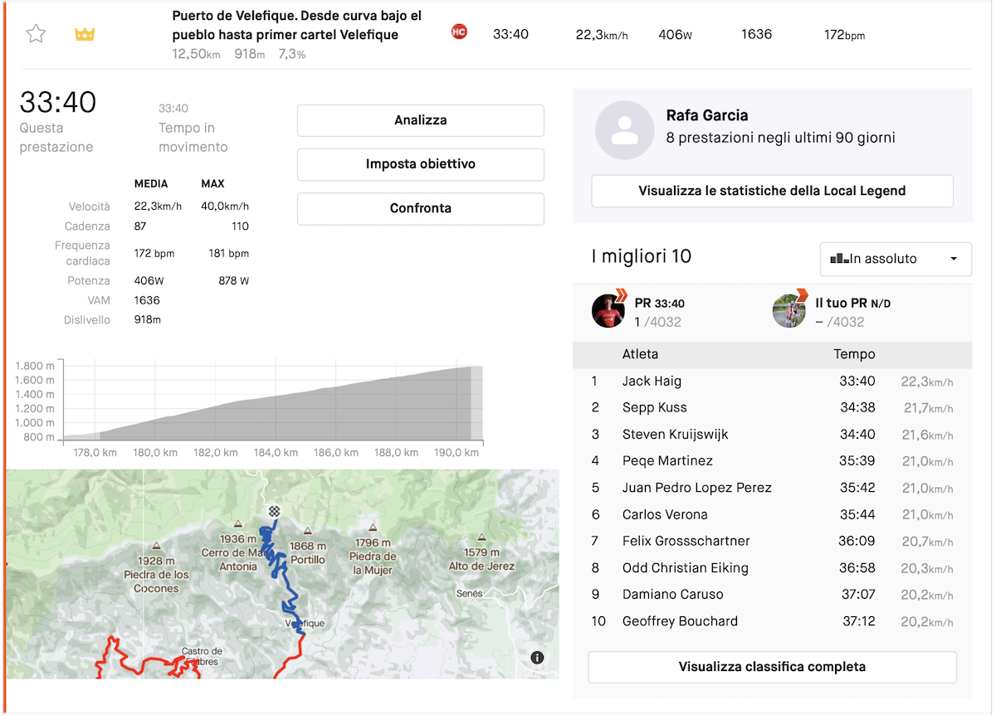Select Steven Kruijswijk's leaderboard entry
Image resolution: width=996 pixels, height=715 pixels.
click(x=675, y=435)
